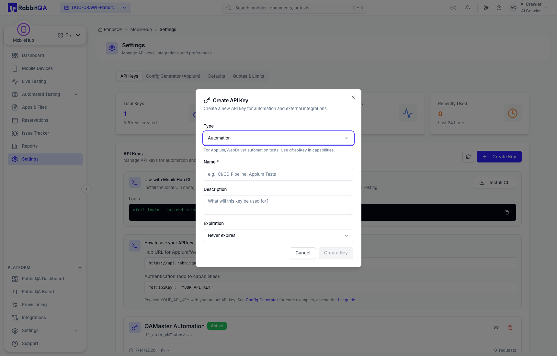
Task: Click the QAMaster Automation key icon
Action: [x=135, y=328]
